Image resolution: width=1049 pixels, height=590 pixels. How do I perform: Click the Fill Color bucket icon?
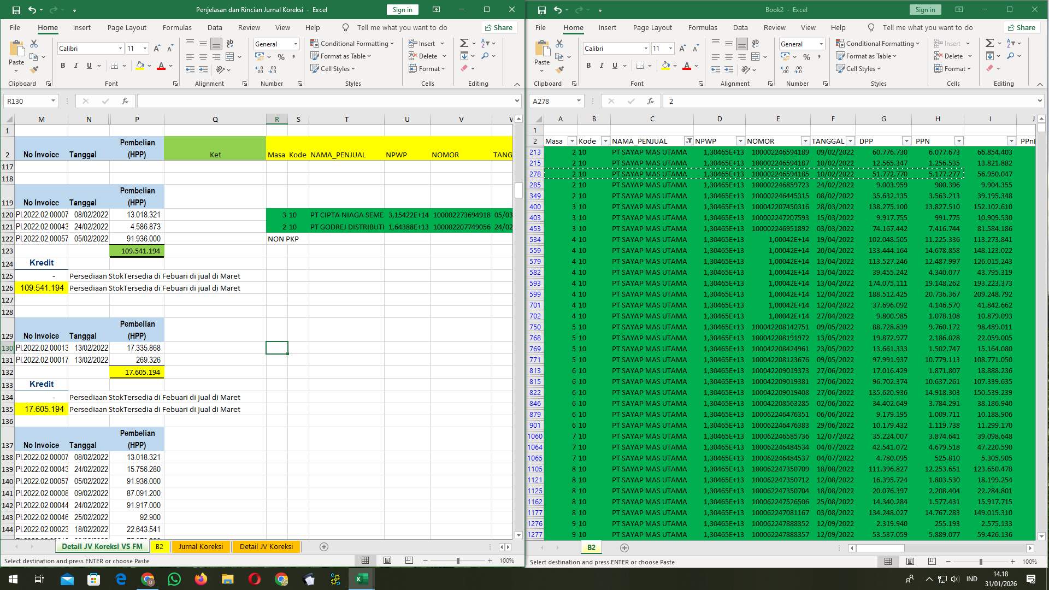pyautogui.click(x=140, y=66)
